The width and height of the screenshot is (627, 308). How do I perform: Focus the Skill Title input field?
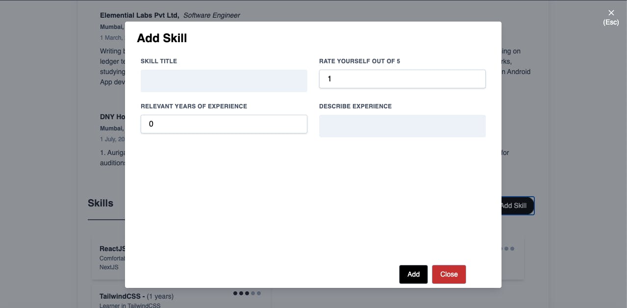coord(224,81)
